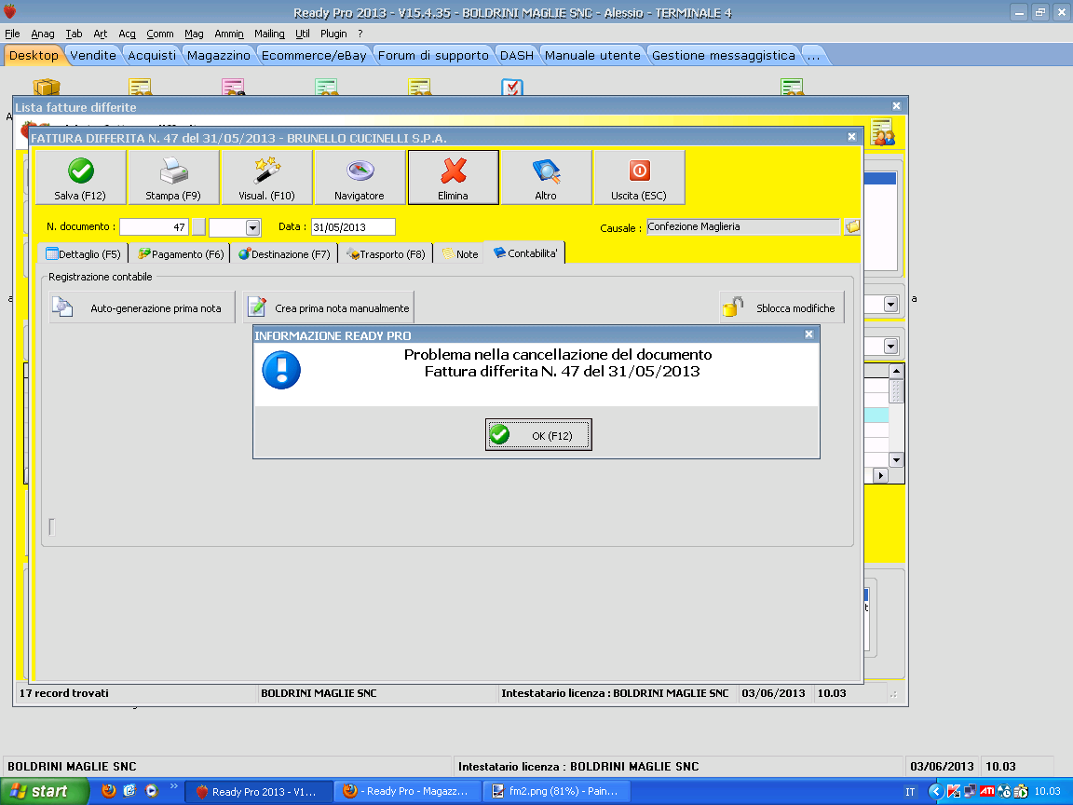Open the Tab menu
The height and width of the screenshot is (805, 1073).
point(74,34)
